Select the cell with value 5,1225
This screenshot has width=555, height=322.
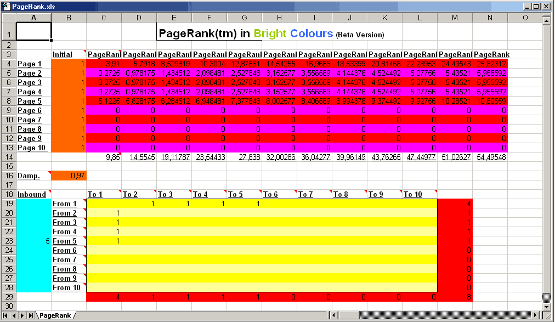pyautogui.click(x=104, y=101)
